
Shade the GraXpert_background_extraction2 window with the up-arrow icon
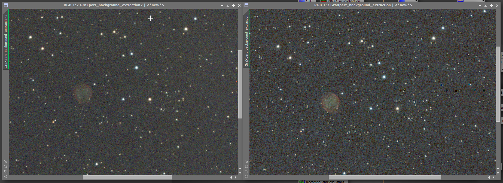(x=228, y=5)
